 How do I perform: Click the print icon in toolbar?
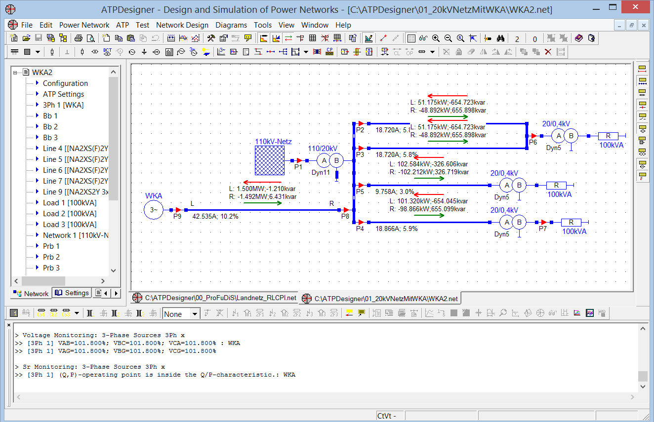(x=79, y=38)
